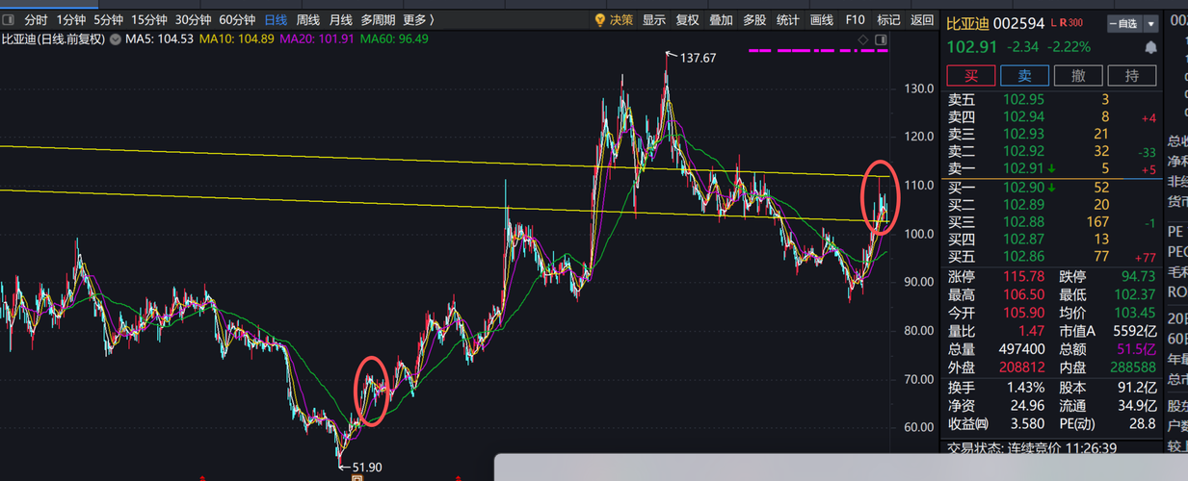The height and width of the screenshot is (481, 1188).
Task: Click the blue 卖 sell button
Action: pyautogui.click(x=1025, y=76)
